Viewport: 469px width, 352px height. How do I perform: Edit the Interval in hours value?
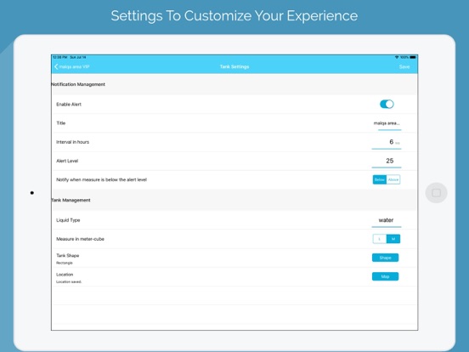point(387,143)
